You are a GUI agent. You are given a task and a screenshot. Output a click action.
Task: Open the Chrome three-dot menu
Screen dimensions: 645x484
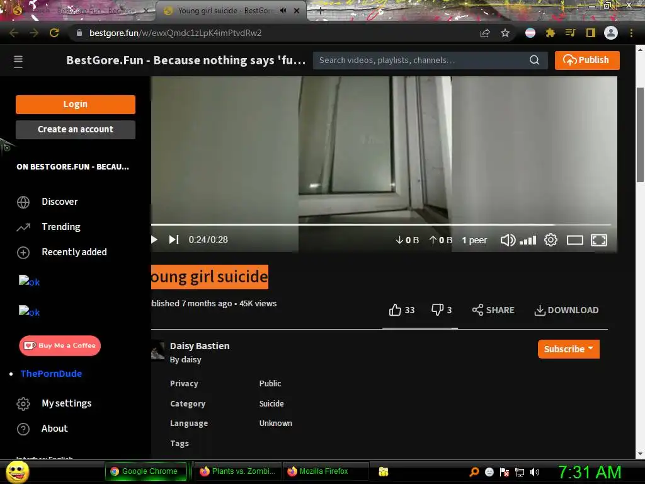(631, 33)
